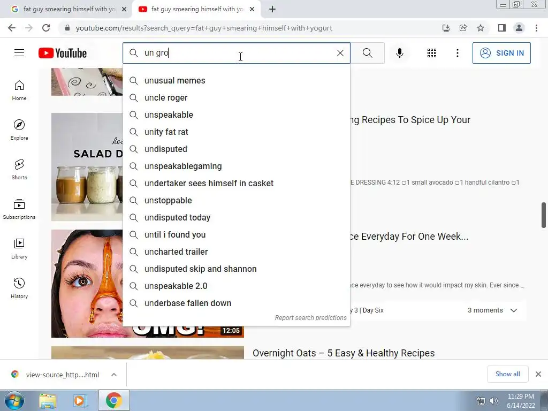Viewport: 548px width, 411px height.
Task: Select "until i found you" suggestion
Action: pyautogui.click(x=236, y=234)
